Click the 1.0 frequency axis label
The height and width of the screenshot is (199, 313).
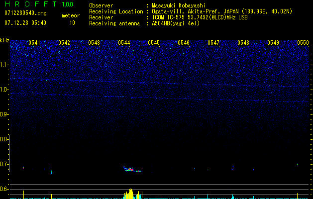point(4,90)
